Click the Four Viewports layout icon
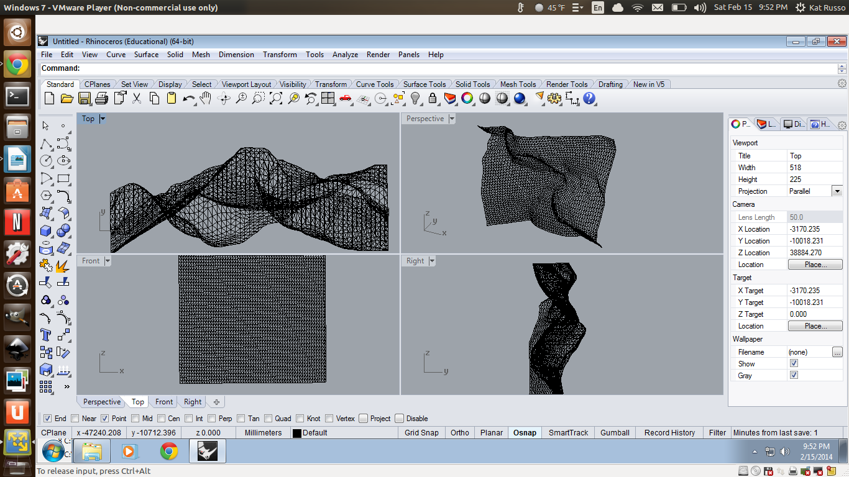Image resolution: width=849 pixels, height=477 pixels. click(x=328, y=98)
